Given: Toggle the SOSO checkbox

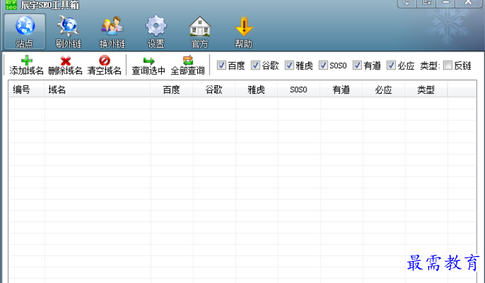Looking at the screenshot, I should [x=323, y=65].
